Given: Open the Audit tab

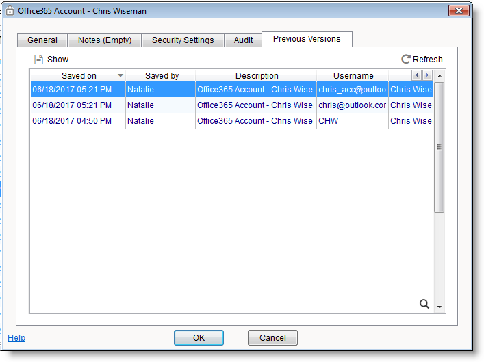Looking at the screenshot, I should point(243,40).
